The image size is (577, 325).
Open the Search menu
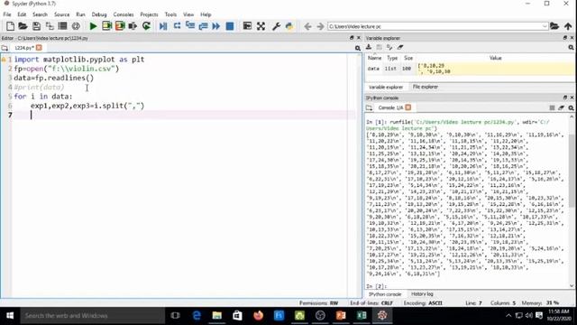point(40,14)
